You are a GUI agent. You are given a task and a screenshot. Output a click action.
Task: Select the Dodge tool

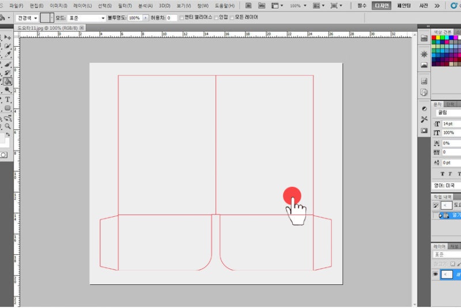pos(7,90)
